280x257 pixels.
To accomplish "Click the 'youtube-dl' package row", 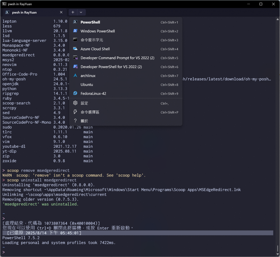I will click(x=48, y=146).
